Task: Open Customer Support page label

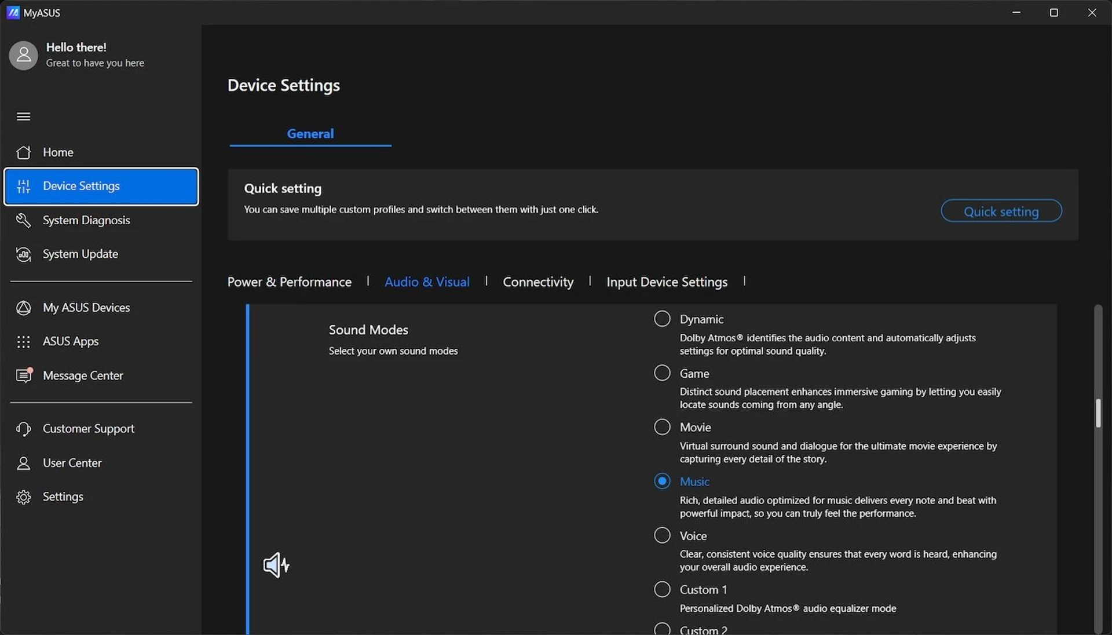Action: tap(89, 429)
